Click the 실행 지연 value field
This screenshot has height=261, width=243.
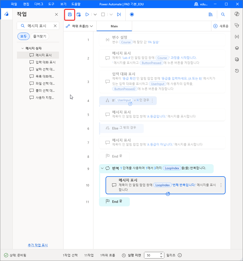(152, 255)
